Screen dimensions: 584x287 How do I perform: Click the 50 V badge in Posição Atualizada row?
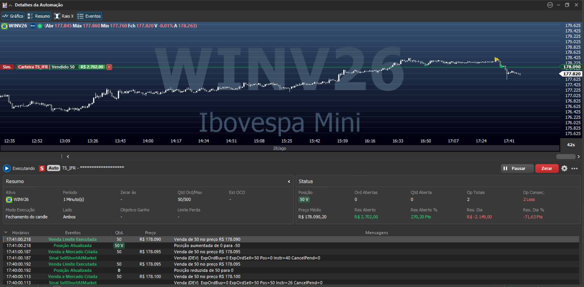tap(119, 245)
